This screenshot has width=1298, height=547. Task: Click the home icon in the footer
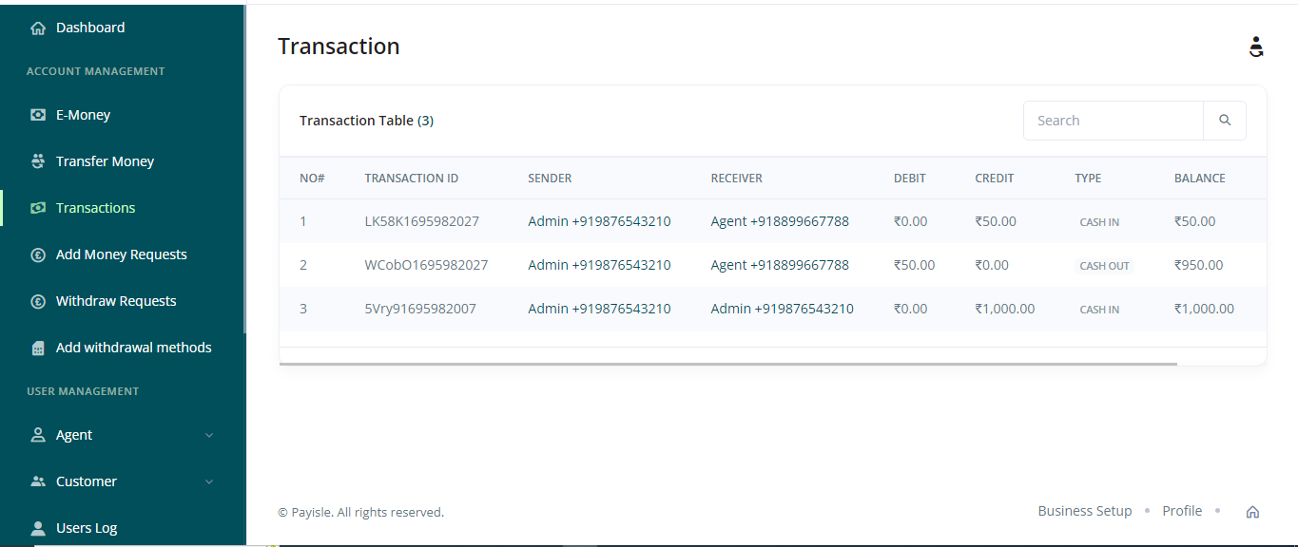click(1252, 511)
